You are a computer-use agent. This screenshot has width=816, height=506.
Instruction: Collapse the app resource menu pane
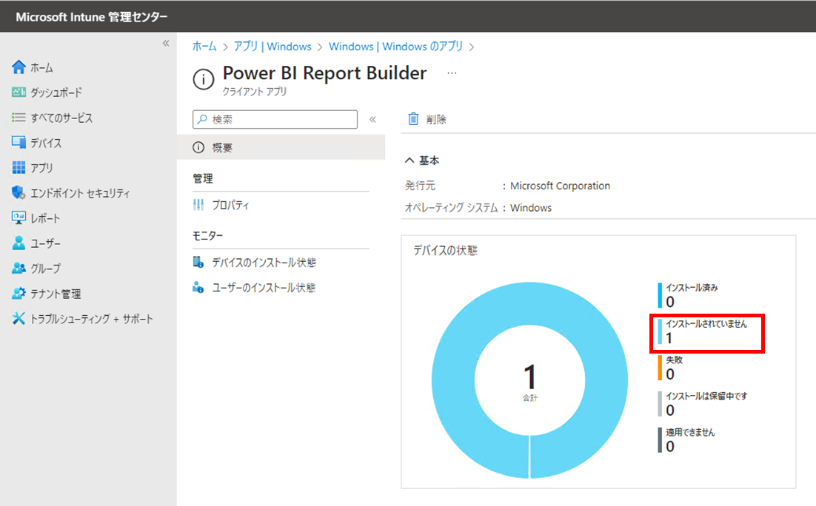pyautogui.click(x=372, y=119)
